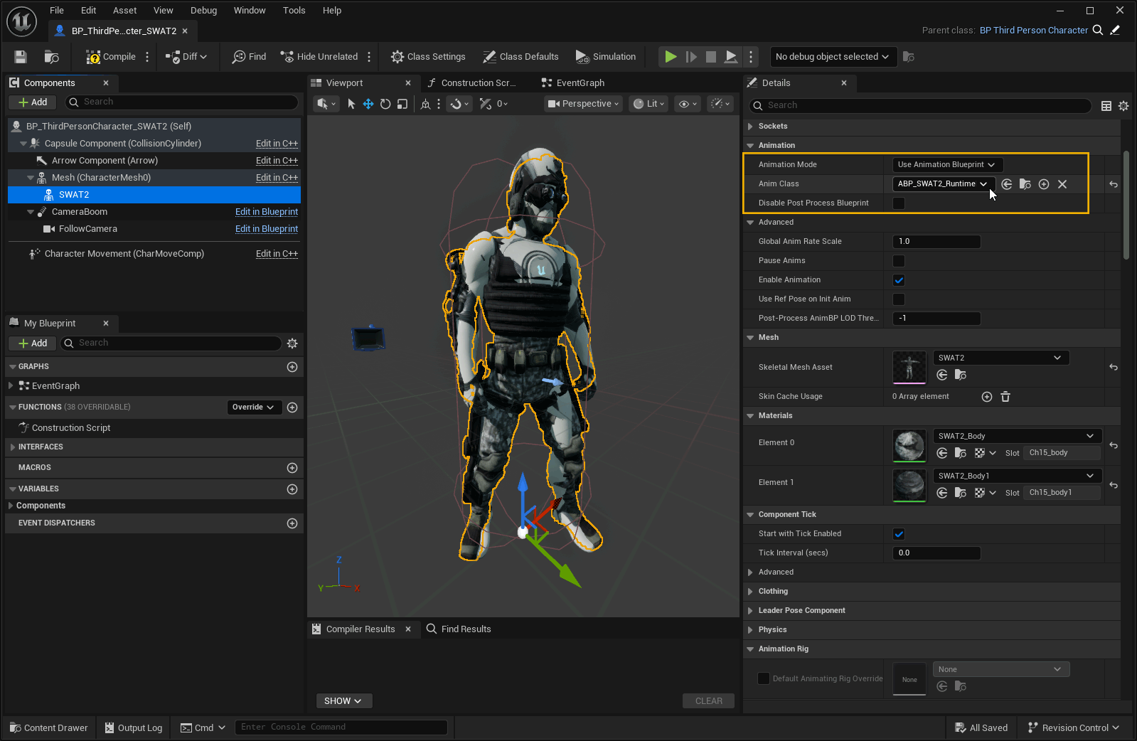Click the SWAT2 skeletal mesh thumbnail

point(909,367)
